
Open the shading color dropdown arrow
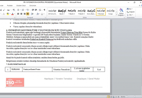tap(40, 14)
